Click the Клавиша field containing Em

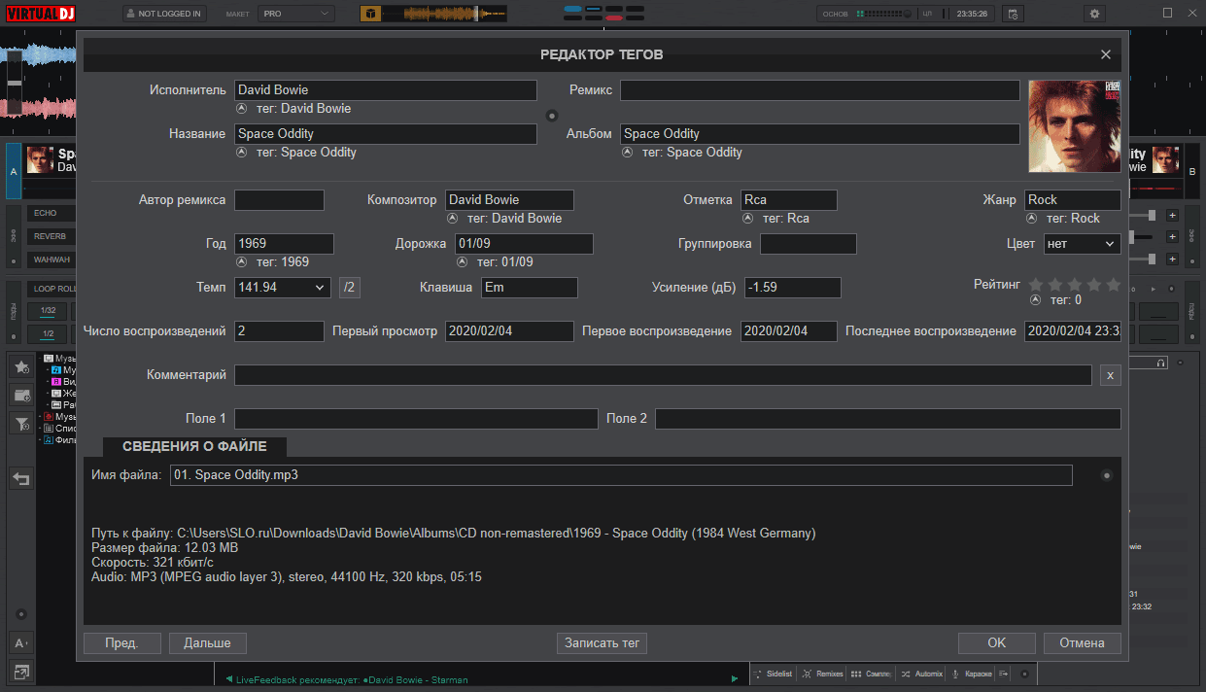click(530, 288)
